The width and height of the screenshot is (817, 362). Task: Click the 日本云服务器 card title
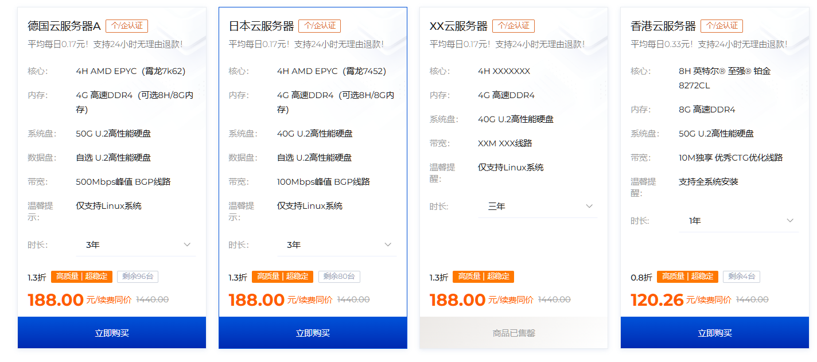[x=261, y=26]
